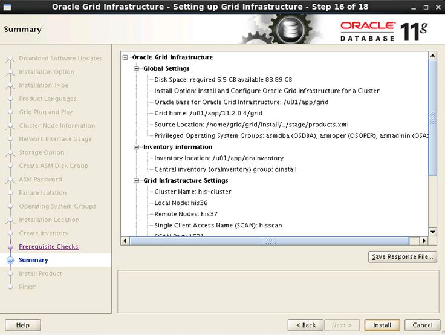Screen dimensions: 445x335
Task: Minimize the installer window
Action: (x=414, y=7)
